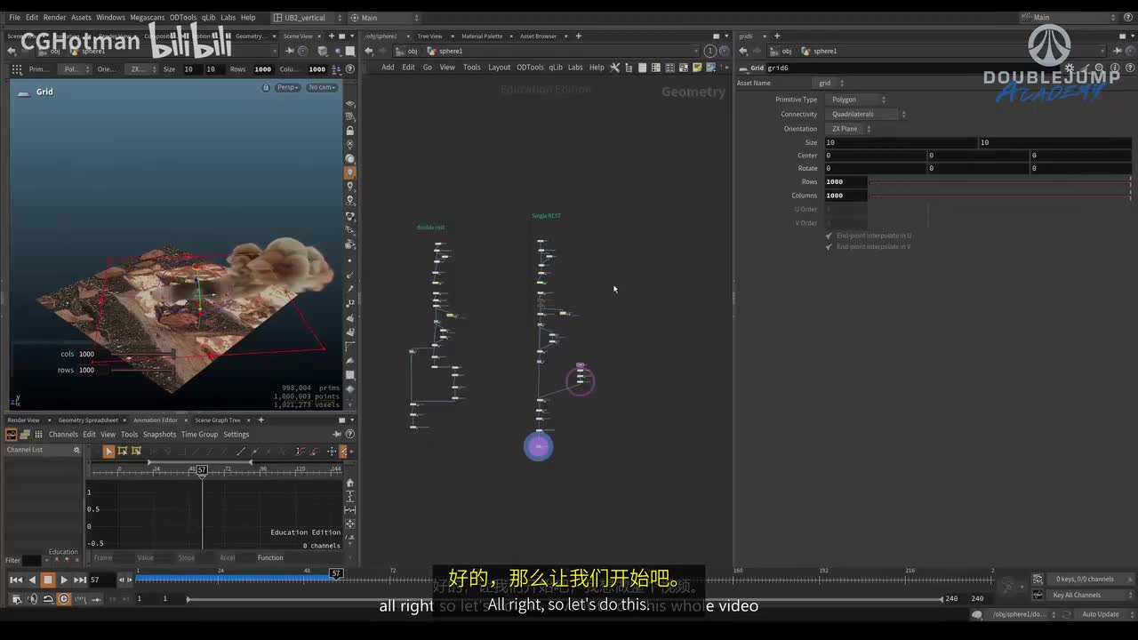Open Windows menu in main menu bar
Viewport: 1138px width, 640px height.
click(110, 17)
